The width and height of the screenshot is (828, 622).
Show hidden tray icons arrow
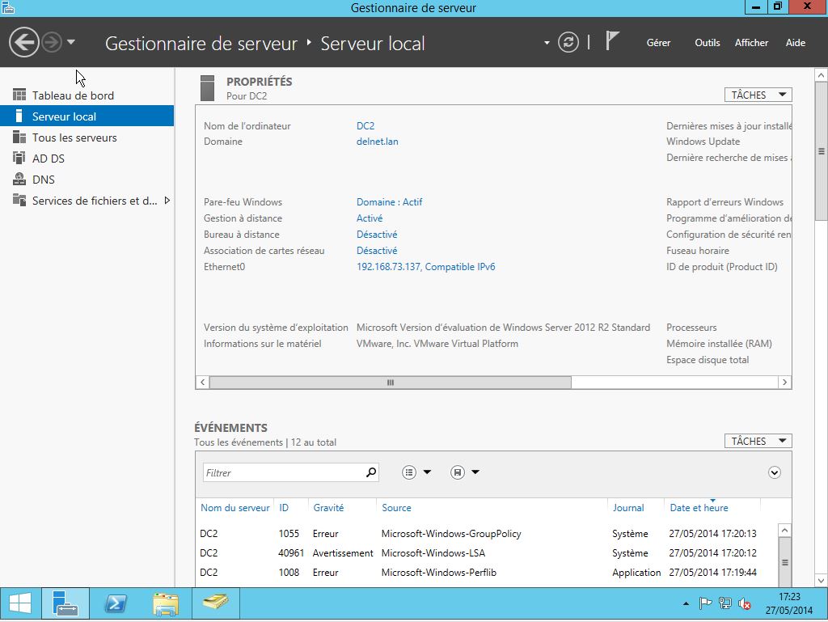[x=686, y=603]
